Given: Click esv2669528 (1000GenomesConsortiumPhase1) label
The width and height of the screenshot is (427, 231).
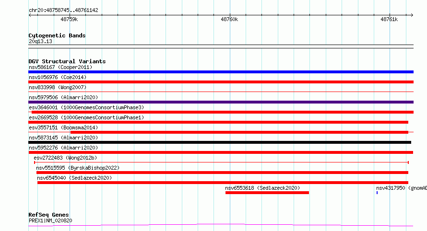Looking at the screenshot, I should pyautogui.click(x=86, y=117).
